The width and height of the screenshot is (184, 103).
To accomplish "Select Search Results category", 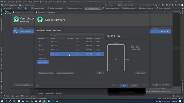I will (43, 62).
